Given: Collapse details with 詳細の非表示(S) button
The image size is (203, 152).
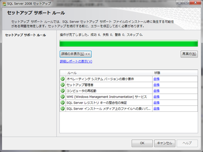Looking at the screenshot, I should click(75, 54).
